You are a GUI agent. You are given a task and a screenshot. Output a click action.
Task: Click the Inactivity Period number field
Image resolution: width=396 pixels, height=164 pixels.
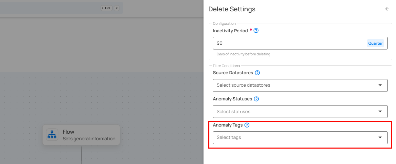(289, 43)
